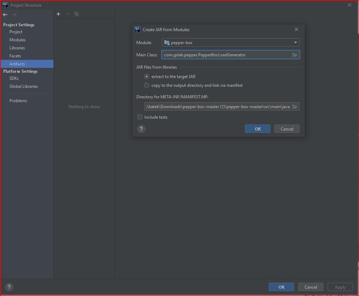The width and height of the screenshot is (359, 296).
Task: Click the Apply button
Action: click(339, 287)
